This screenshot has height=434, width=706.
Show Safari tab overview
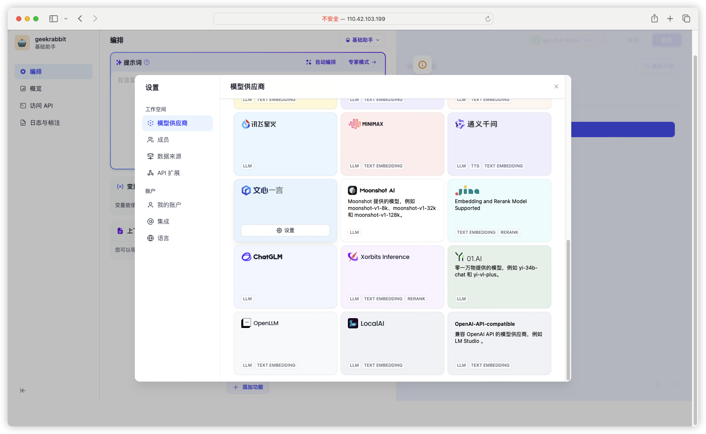coord(686,19)
